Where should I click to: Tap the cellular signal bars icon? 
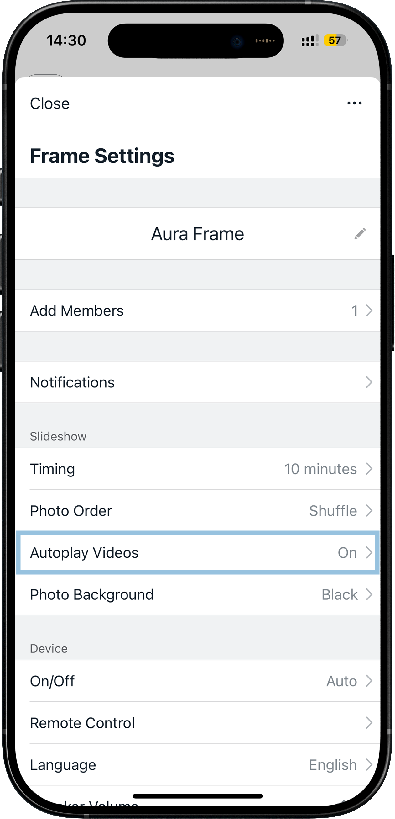coord(309,41)
